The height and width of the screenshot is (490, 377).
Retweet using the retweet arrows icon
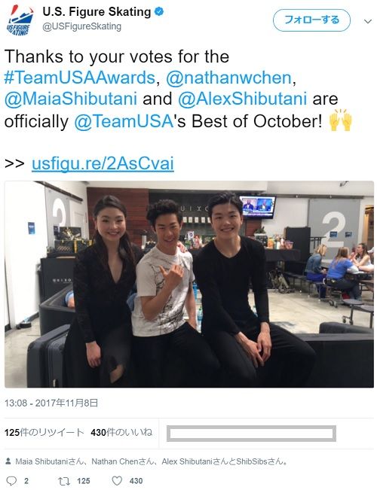(64, 481)
